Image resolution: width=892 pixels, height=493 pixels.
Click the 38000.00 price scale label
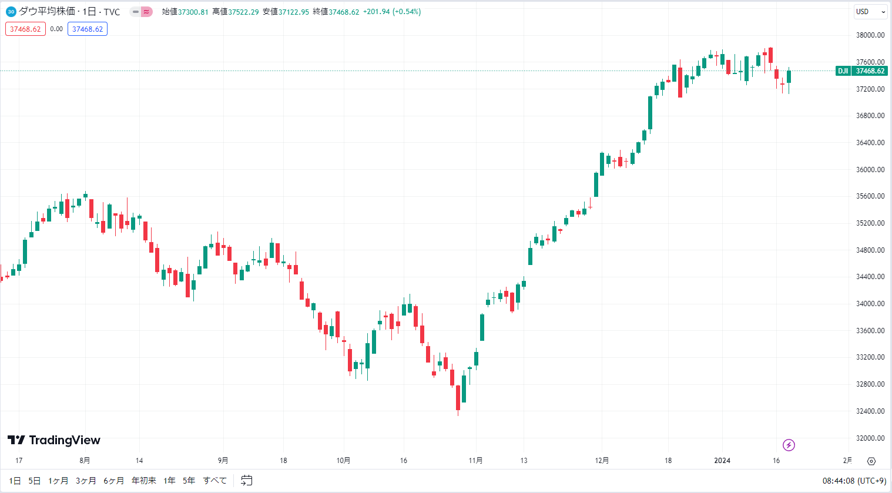[870, 35]
